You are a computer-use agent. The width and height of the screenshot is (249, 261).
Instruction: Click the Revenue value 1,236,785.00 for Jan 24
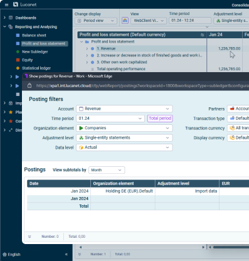point(229,48)
